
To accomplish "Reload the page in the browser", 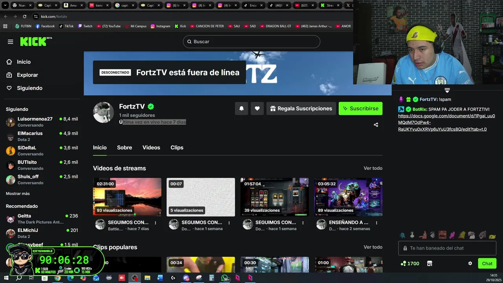I will [24, 17].
